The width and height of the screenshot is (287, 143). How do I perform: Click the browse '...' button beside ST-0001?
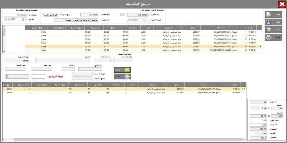coord(123,15)
